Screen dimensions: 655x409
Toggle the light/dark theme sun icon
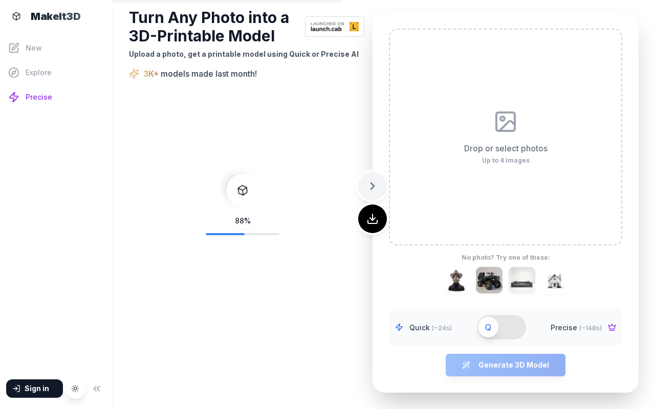click(75, 389)
